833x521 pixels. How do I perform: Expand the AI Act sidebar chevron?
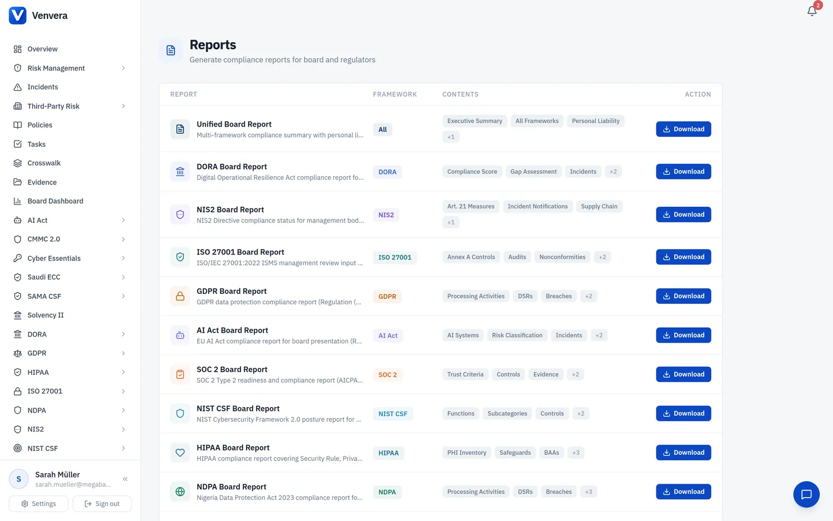[123, 221]
